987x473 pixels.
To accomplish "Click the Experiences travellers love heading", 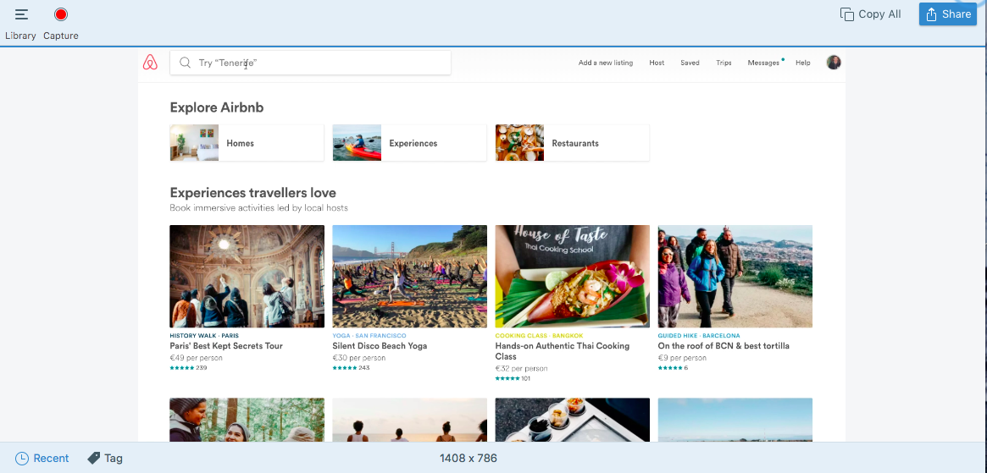I will (x=253, y=192).
